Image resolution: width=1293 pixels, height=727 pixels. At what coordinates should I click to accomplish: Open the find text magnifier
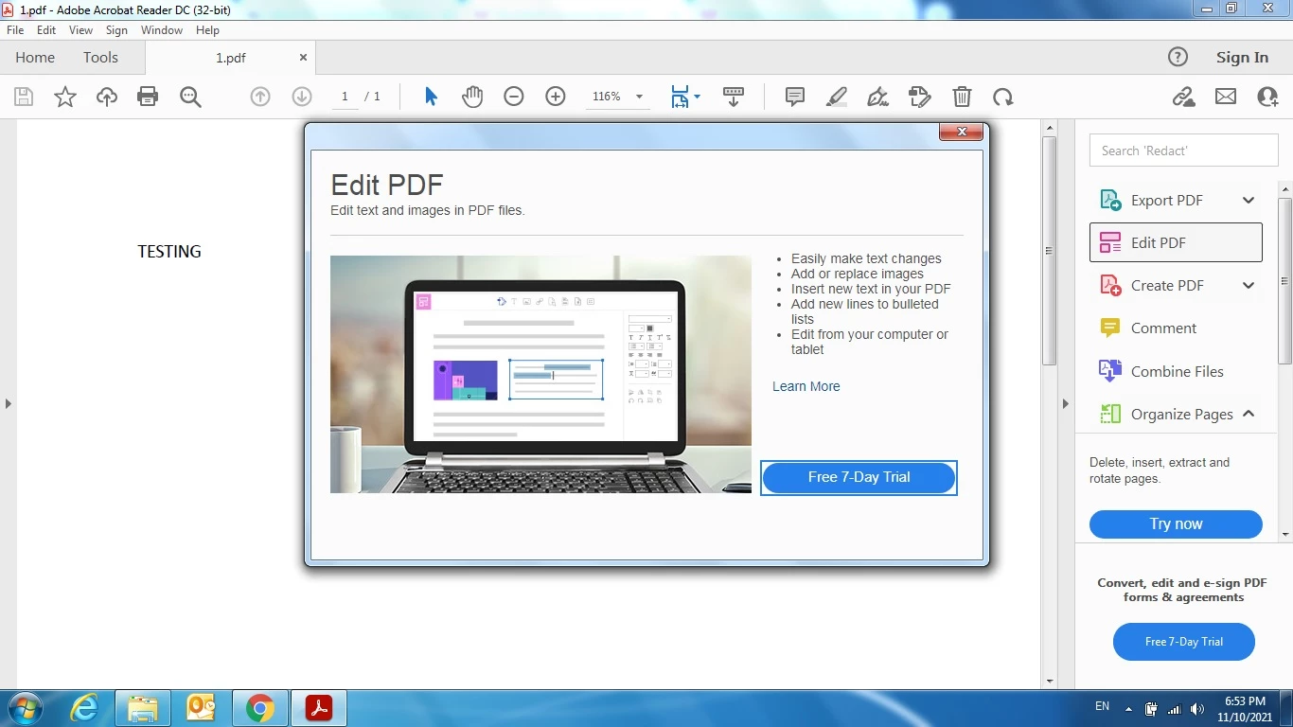190,97
